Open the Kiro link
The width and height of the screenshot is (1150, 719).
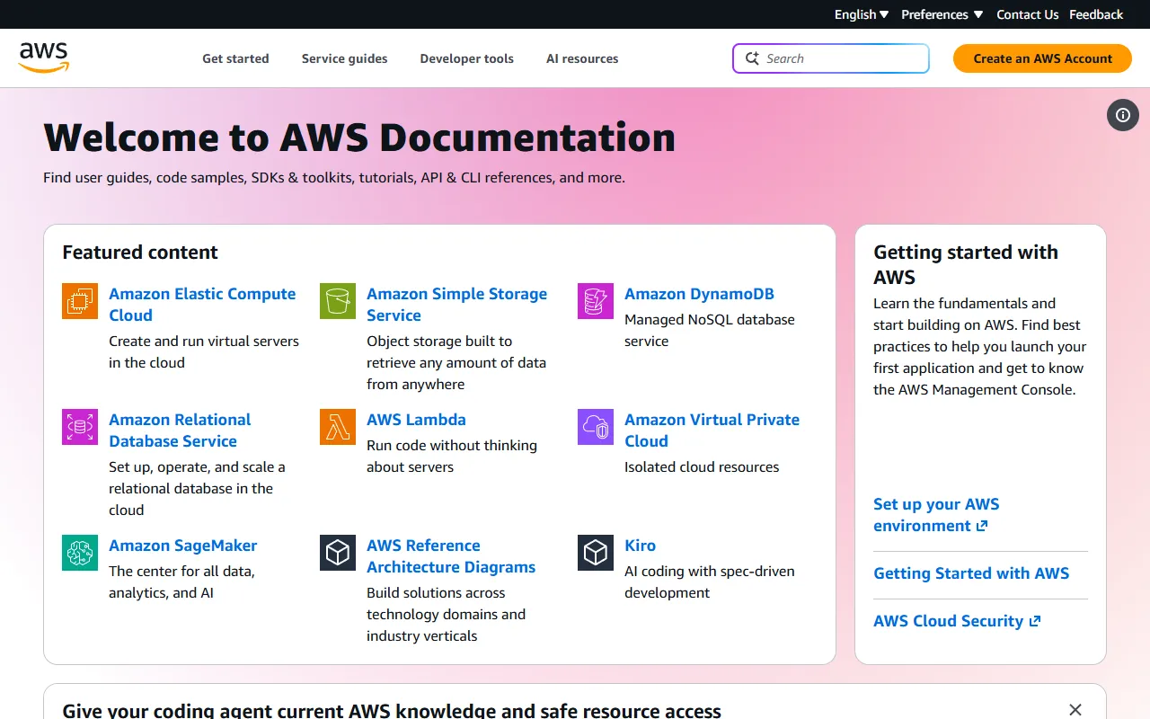(640, 546)
